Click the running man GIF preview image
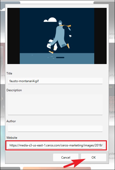This screenshot has height=170, width=115. (57, 36)
